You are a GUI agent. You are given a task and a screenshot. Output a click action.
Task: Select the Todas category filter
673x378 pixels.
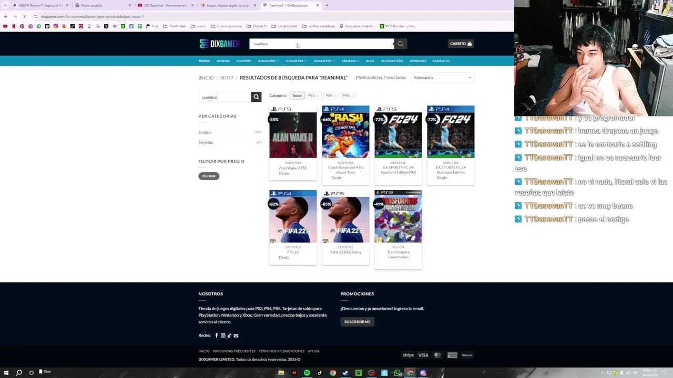tap(297, 96)
